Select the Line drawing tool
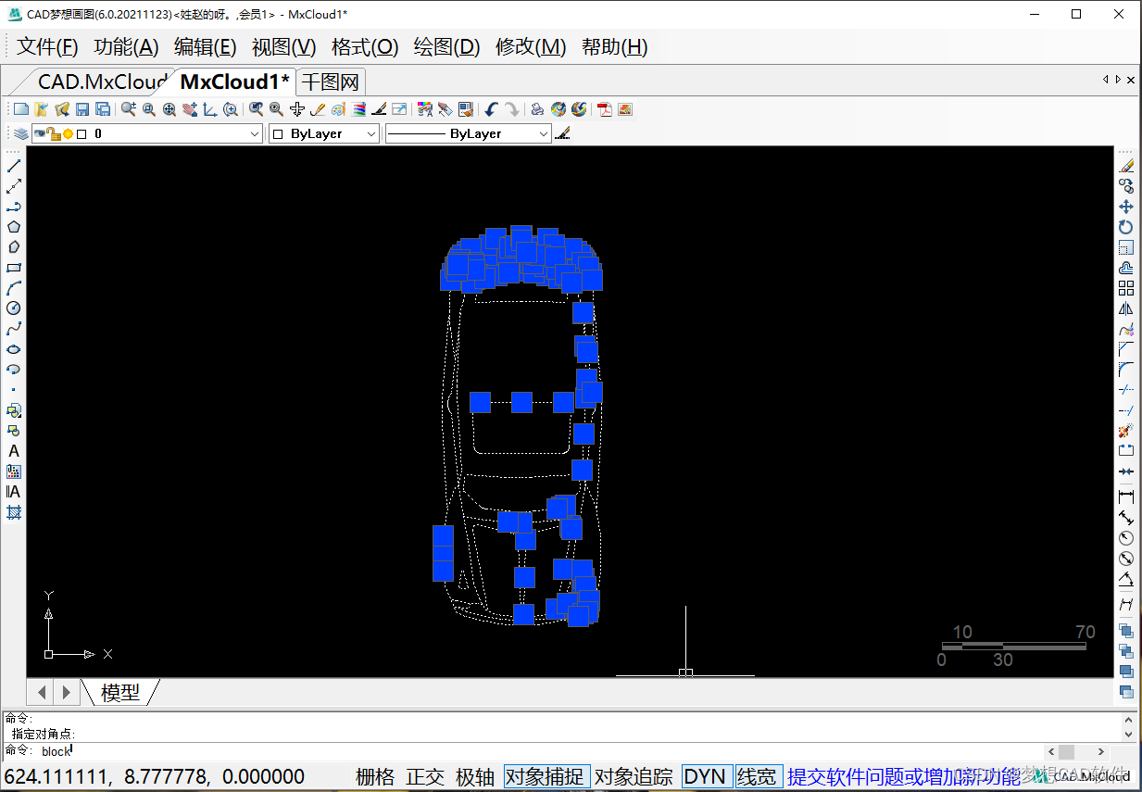 point(14,166)
